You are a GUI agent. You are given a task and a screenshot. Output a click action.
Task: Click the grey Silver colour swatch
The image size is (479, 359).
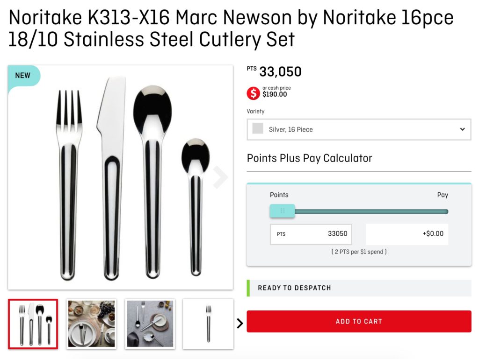point(258,129)
